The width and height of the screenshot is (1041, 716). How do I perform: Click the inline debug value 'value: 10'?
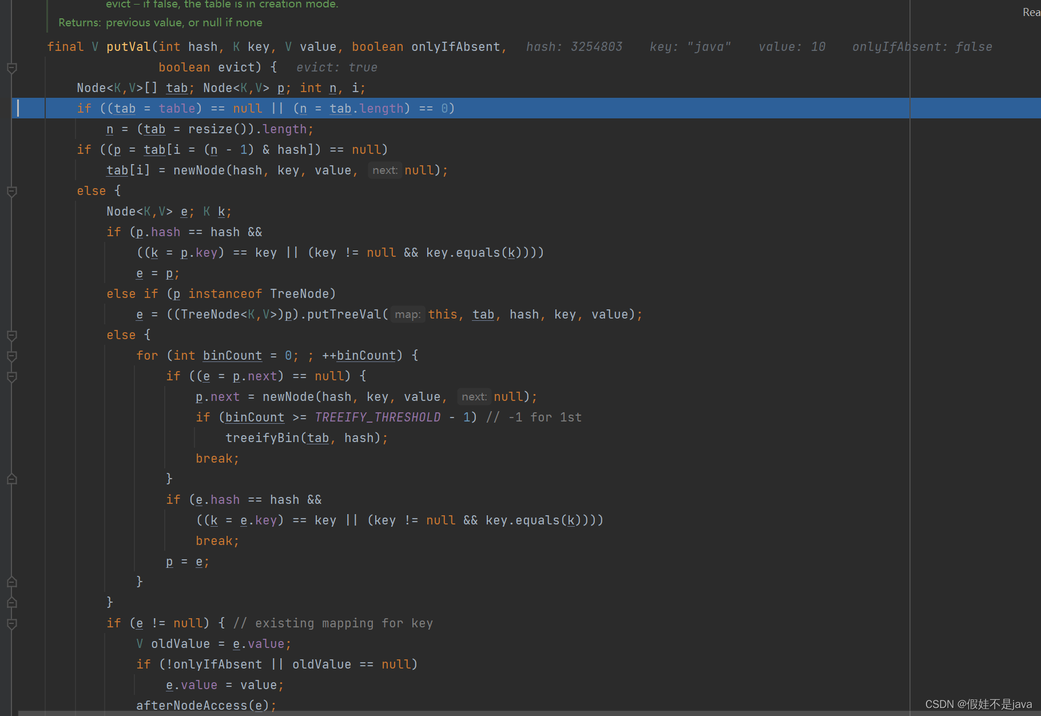792,47
